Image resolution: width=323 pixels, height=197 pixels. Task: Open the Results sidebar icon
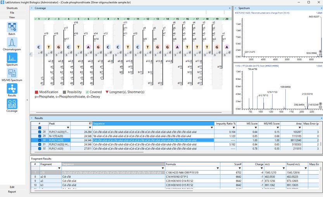point(12,89)
